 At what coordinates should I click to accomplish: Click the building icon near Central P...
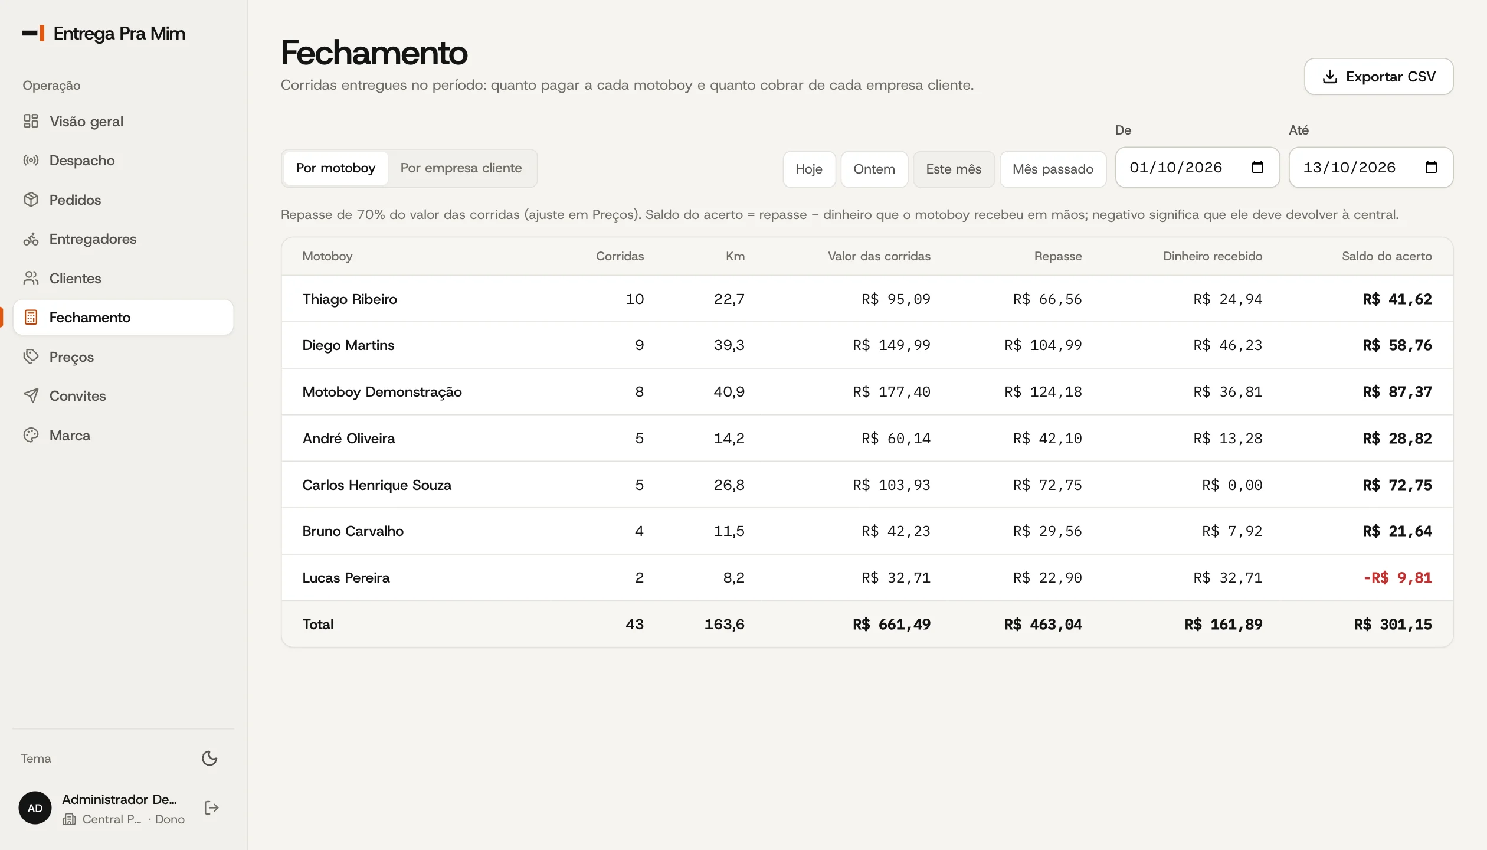click(x=69, y=819)
